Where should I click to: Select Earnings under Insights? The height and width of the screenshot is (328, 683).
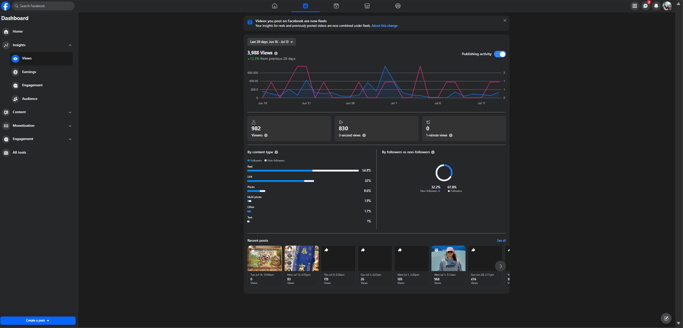[x=41, y=72]
